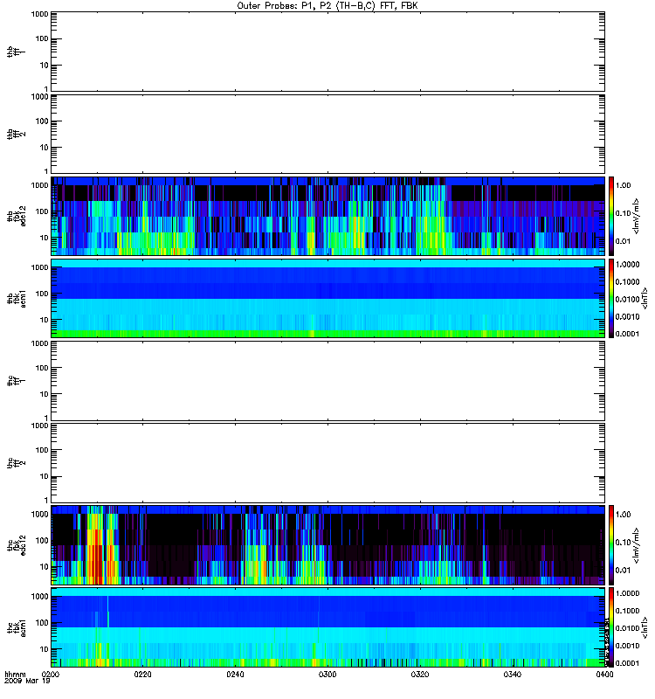Click the '100' tick label of thc fft 2 panel
The width and height of the screenshot is (655, 699).
[x=42, y=450]
